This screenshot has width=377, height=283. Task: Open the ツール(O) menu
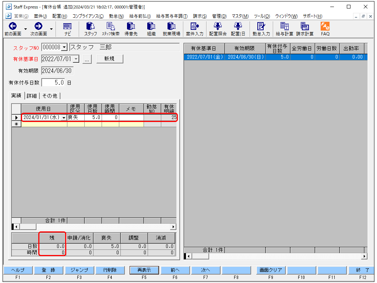pyautogui.click(x=262, y=16)
